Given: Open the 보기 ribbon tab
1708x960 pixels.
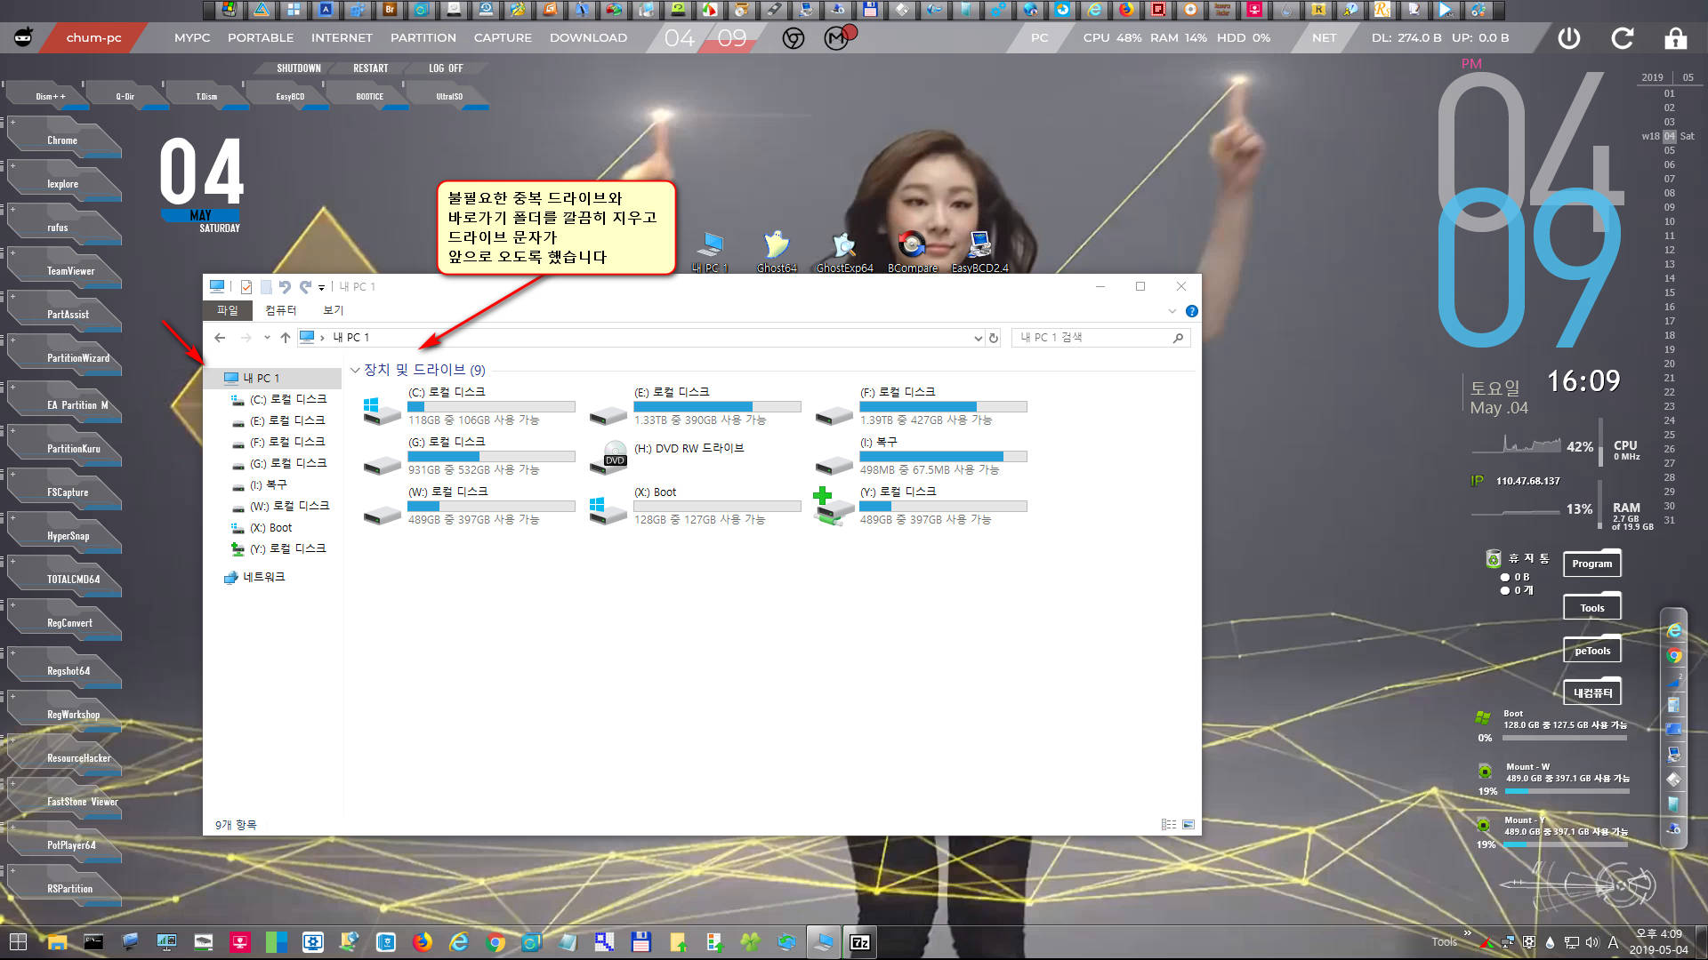Looking at the screenshot, I should point(333,310).
